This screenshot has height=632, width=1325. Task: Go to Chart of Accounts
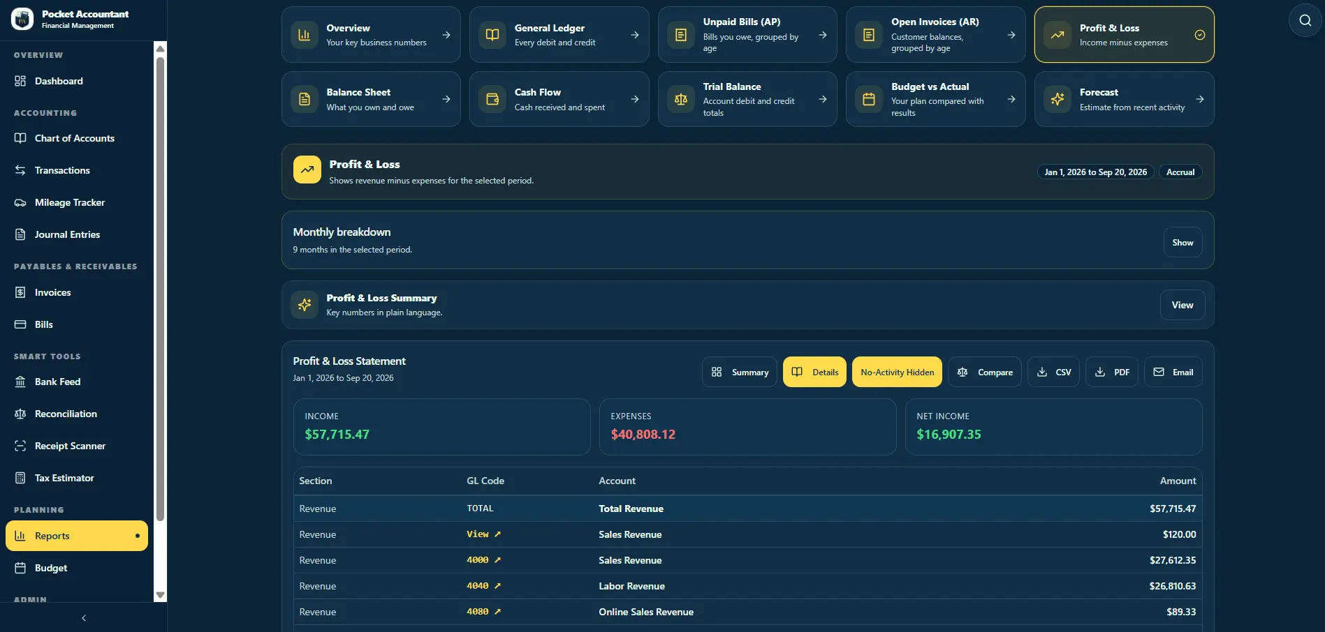(x=77, y=138)
